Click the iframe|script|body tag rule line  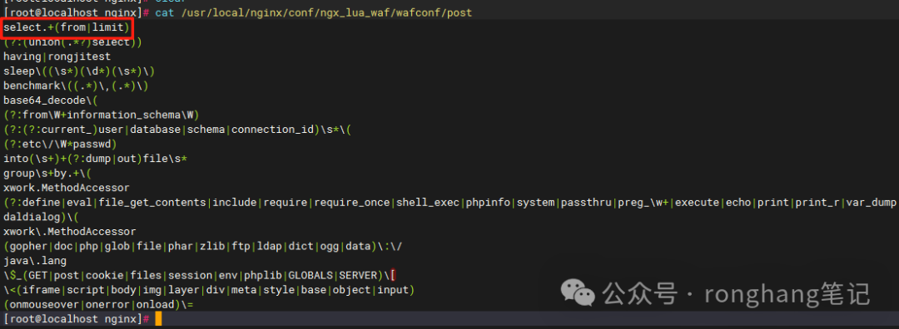(209, 290)
